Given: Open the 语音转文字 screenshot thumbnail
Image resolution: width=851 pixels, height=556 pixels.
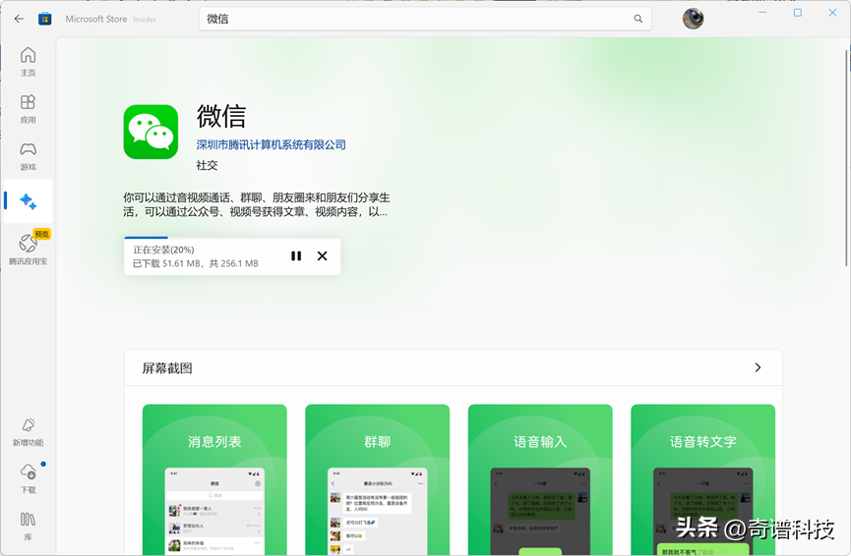Looking at the screenshot, I should 702,479.
